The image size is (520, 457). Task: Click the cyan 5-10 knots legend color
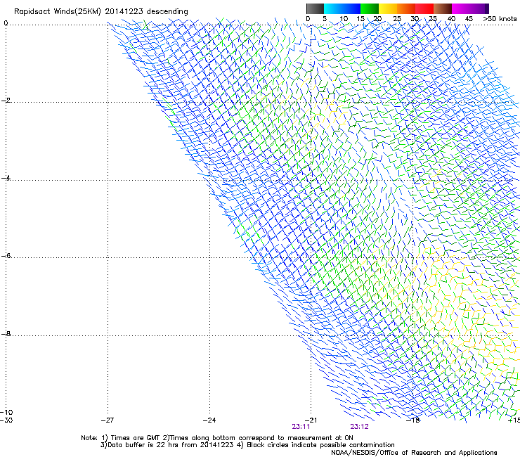tap(332, 8)
